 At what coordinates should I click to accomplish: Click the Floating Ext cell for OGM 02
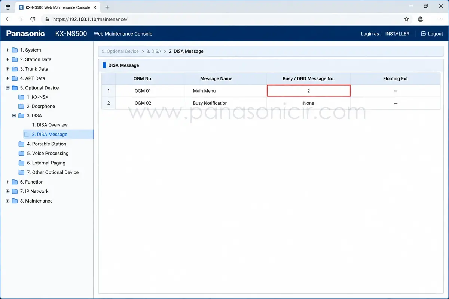[395, 103]
